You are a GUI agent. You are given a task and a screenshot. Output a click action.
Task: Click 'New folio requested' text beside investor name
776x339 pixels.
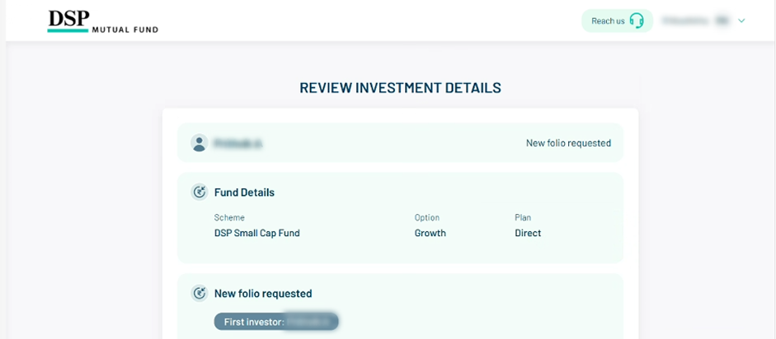click(x=568, y=143)
